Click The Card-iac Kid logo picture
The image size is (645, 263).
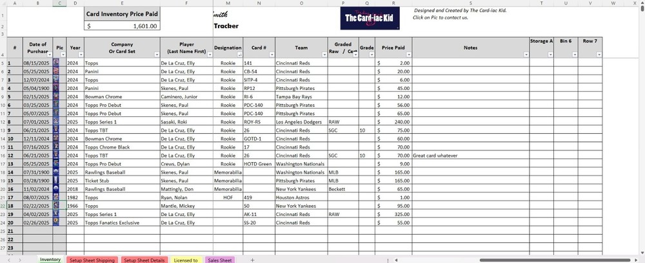(370, 18)
